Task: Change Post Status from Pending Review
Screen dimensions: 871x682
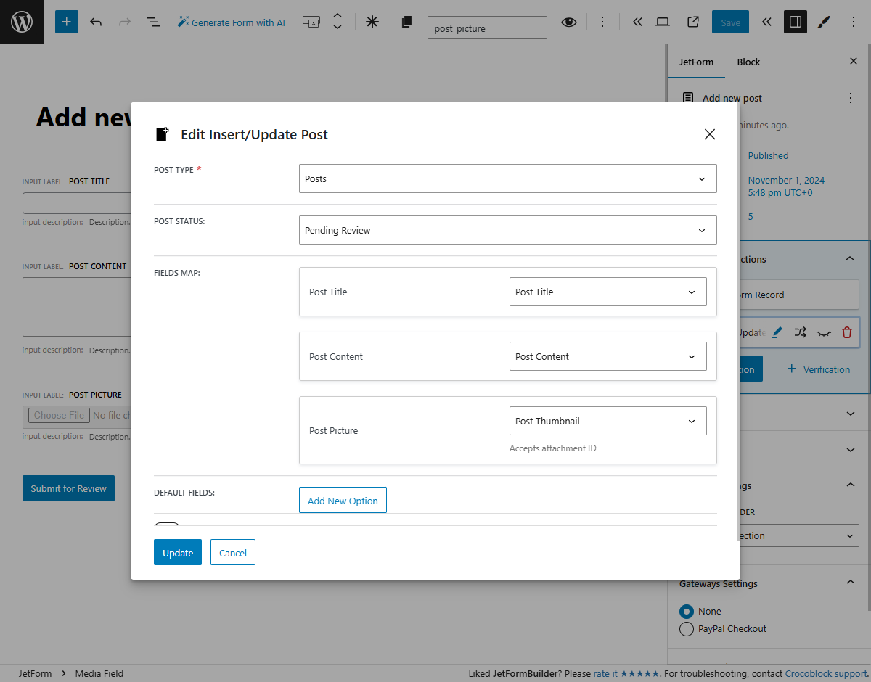Action: click(508, 230)
